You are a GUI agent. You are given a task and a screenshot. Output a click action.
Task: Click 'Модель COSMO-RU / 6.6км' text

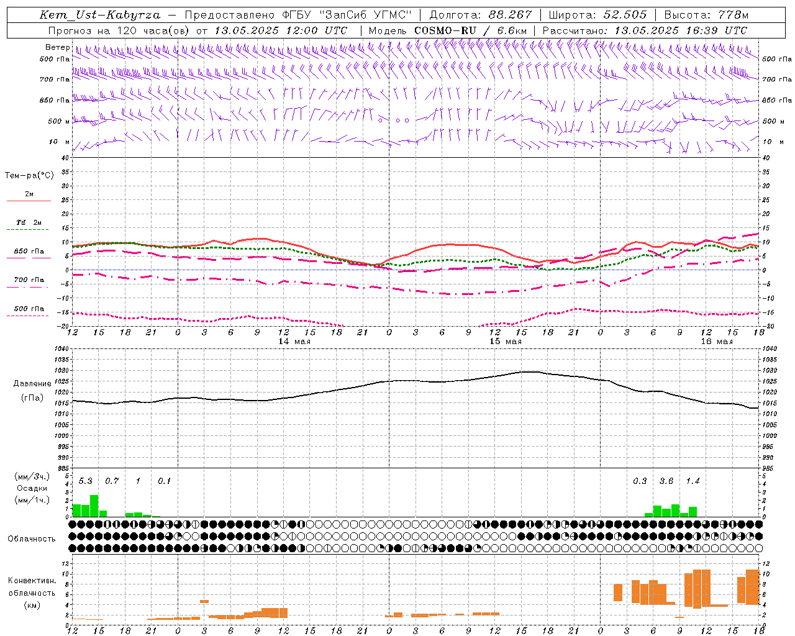click(x=448, y=30)
